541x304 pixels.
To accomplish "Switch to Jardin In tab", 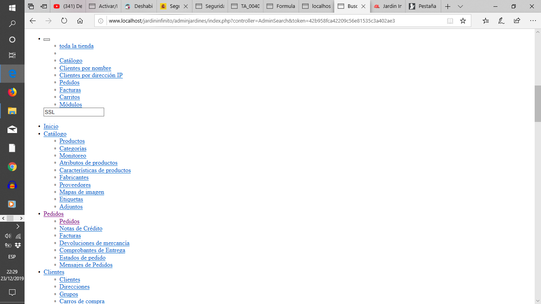I will click(x=388, y=6).
